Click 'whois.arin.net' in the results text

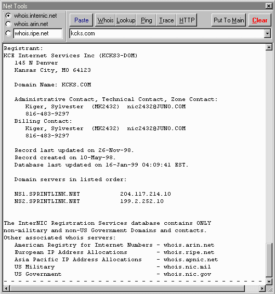pos(189,245)
